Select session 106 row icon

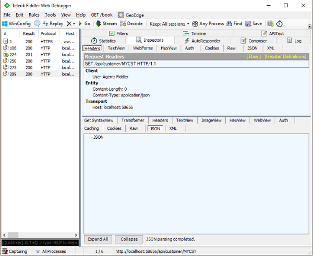click(x=6, y=48)
